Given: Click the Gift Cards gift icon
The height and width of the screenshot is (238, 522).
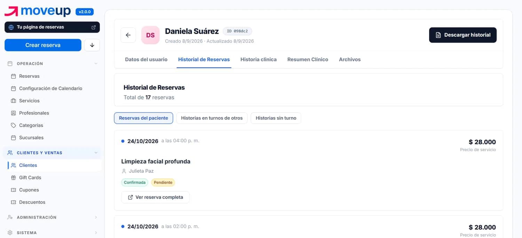Looking at the screenshot, I should 14,177.
